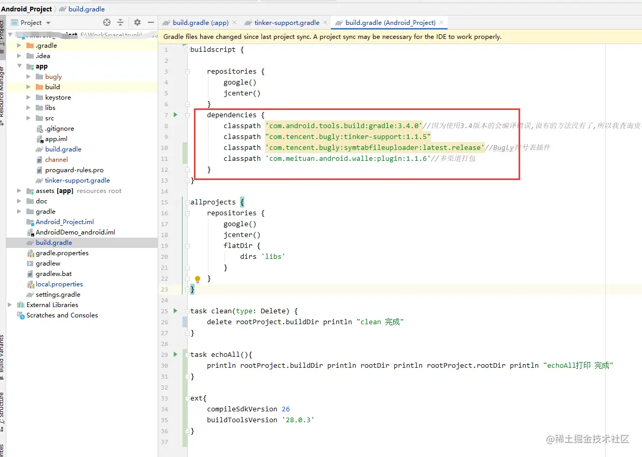Viewport: 642px width, 457px height.
Task: Open the Resource Manager side tab
Action: coord(3,96)
